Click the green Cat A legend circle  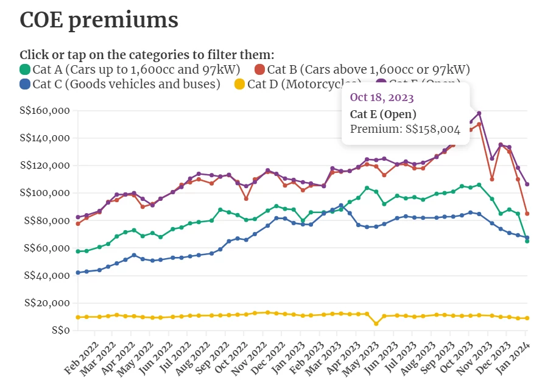tap(25, 69)
